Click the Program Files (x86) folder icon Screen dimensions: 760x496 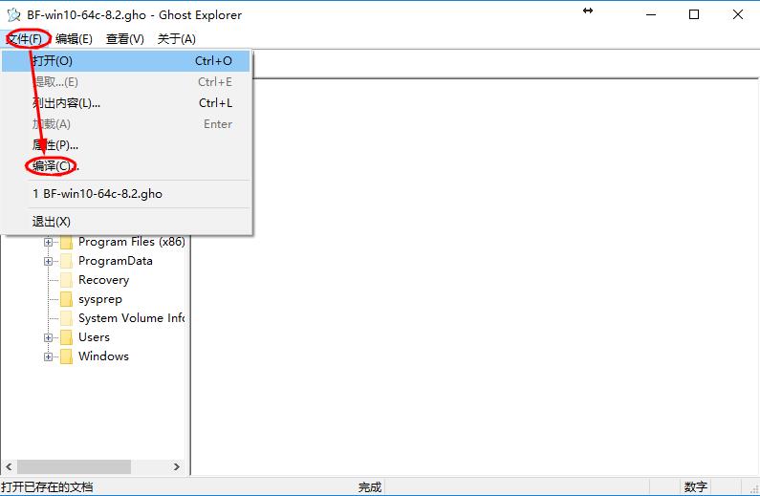point(66,242)
